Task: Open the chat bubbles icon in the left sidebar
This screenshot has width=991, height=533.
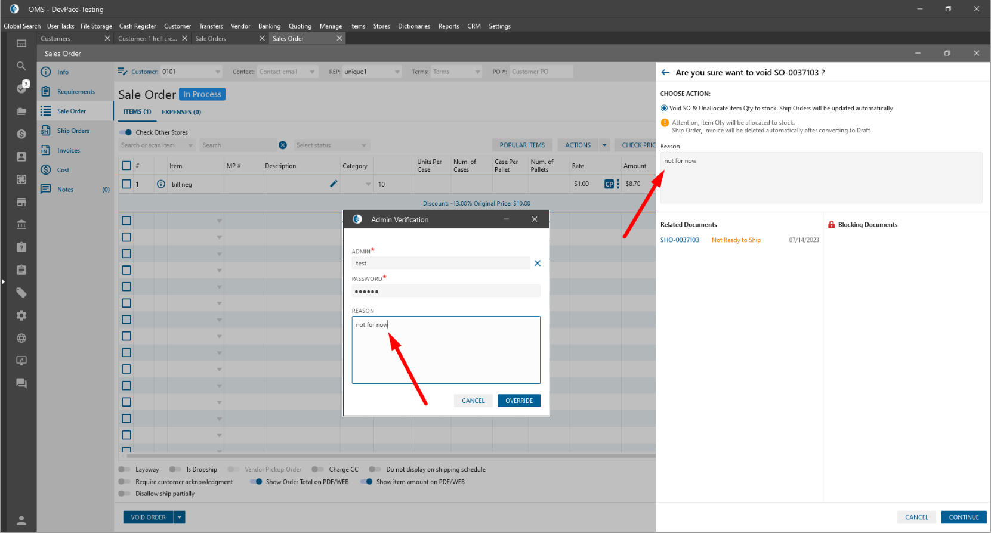Action: point(21,383)
